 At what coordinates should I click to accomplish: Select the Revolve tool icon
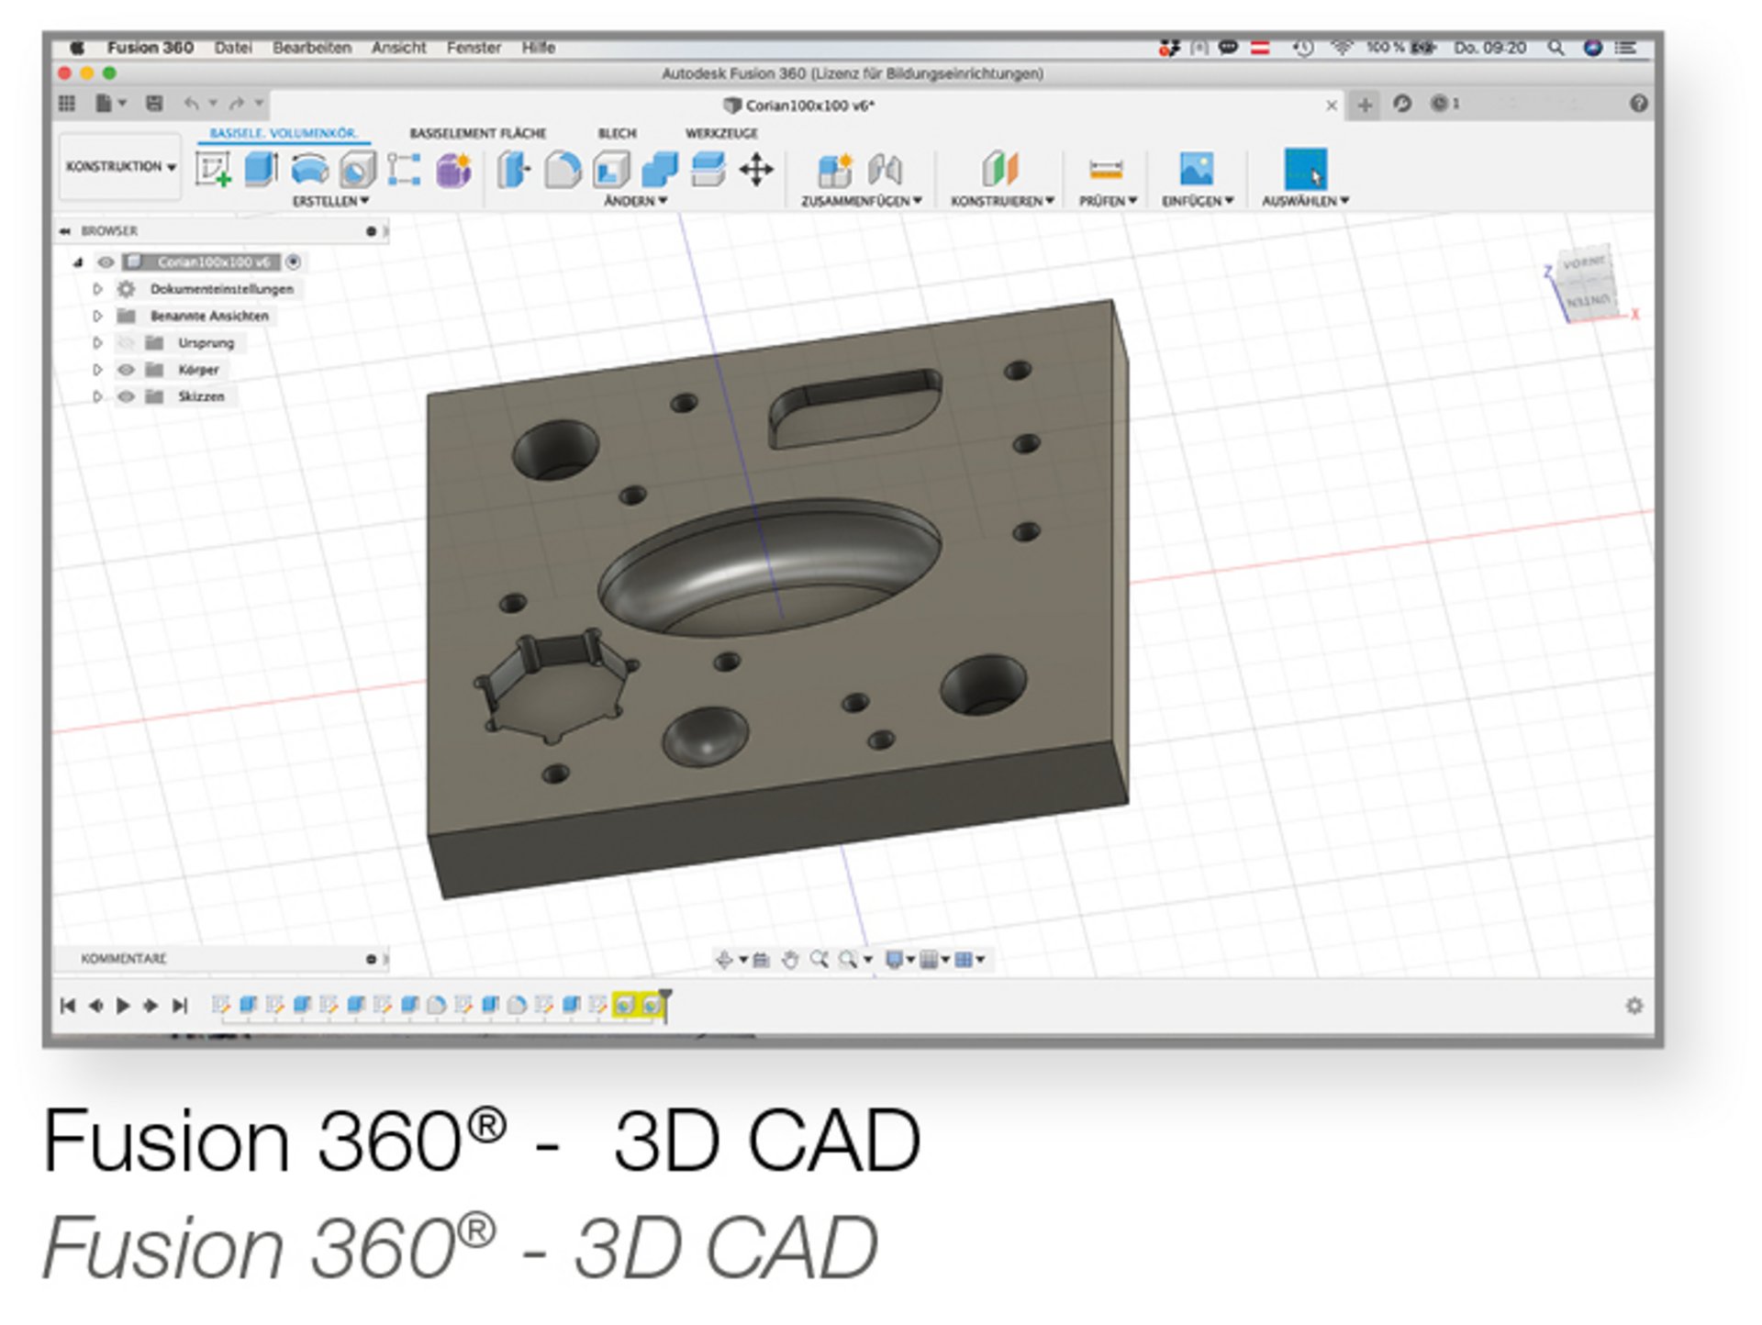[309, 170]
